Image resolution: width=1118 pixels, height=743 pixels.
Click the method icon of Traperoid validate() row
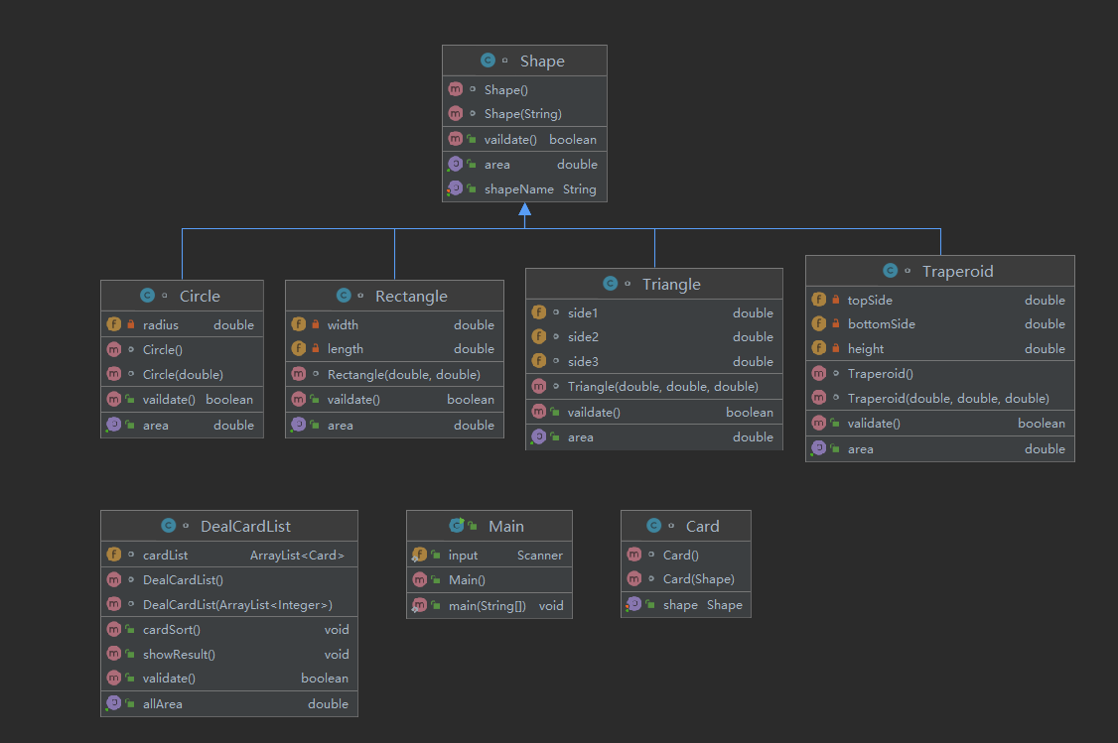819,423
